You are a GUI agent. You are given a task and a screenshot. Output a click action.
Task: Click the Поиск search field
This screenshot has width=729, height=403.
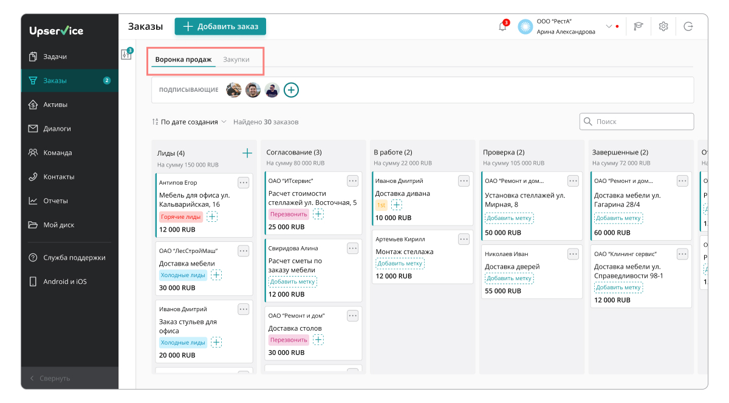pos(637,122)
